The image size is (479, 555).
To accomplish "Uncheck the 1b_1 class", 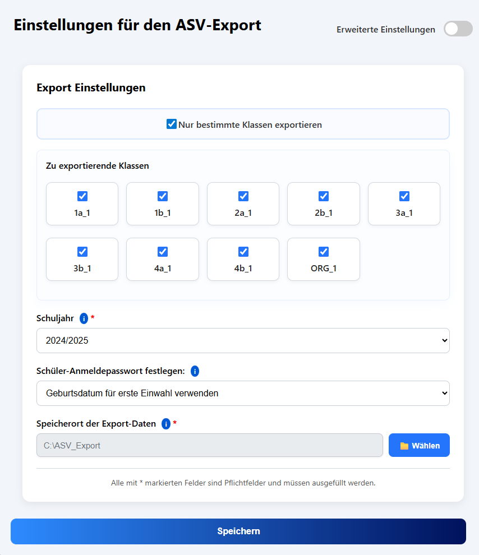I will [163, 196].
